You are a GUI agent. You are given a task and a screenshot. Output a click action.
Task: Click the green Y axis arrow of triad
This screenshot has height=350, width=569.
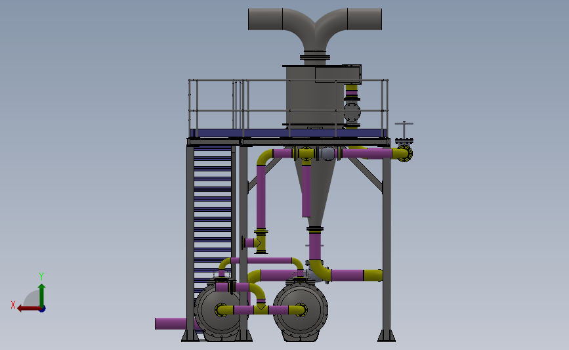pos(42,295)
